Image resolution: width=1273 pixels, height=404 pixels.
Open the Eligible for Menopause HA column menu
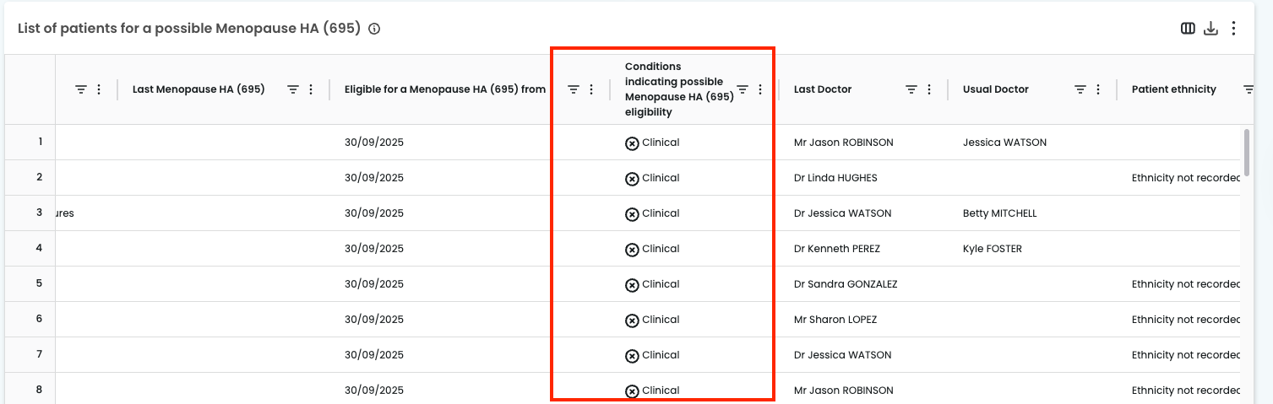[591, 89]
